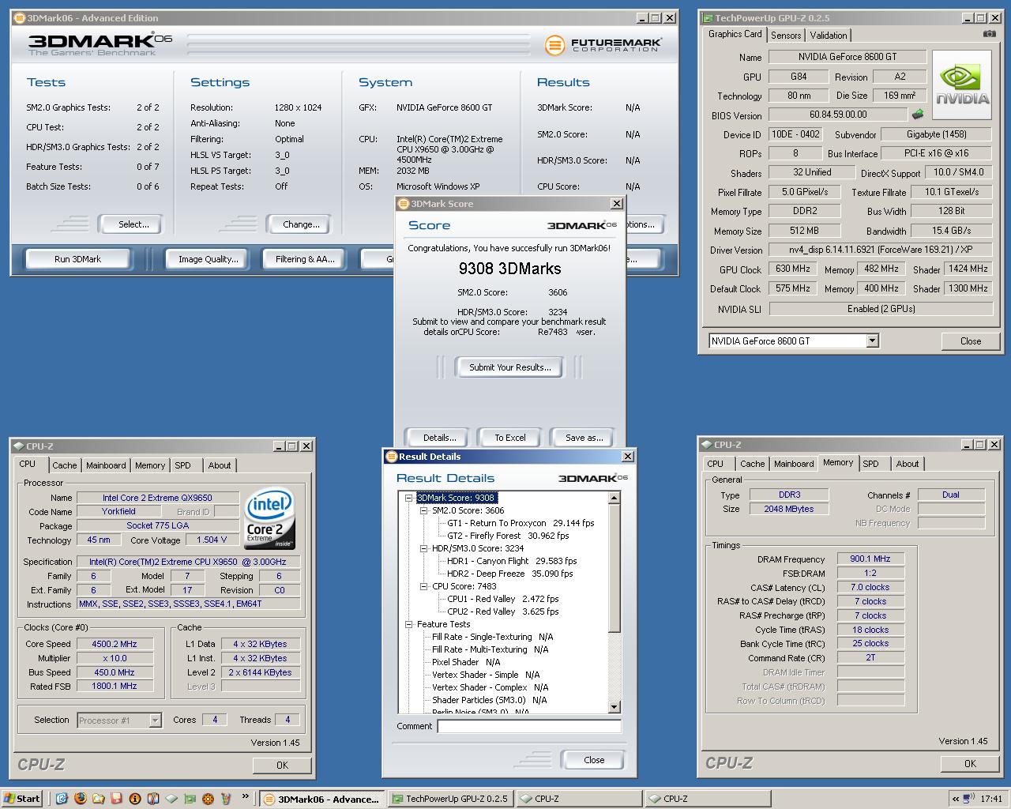Click Submit Your Results... button

(x=510, y=367)
